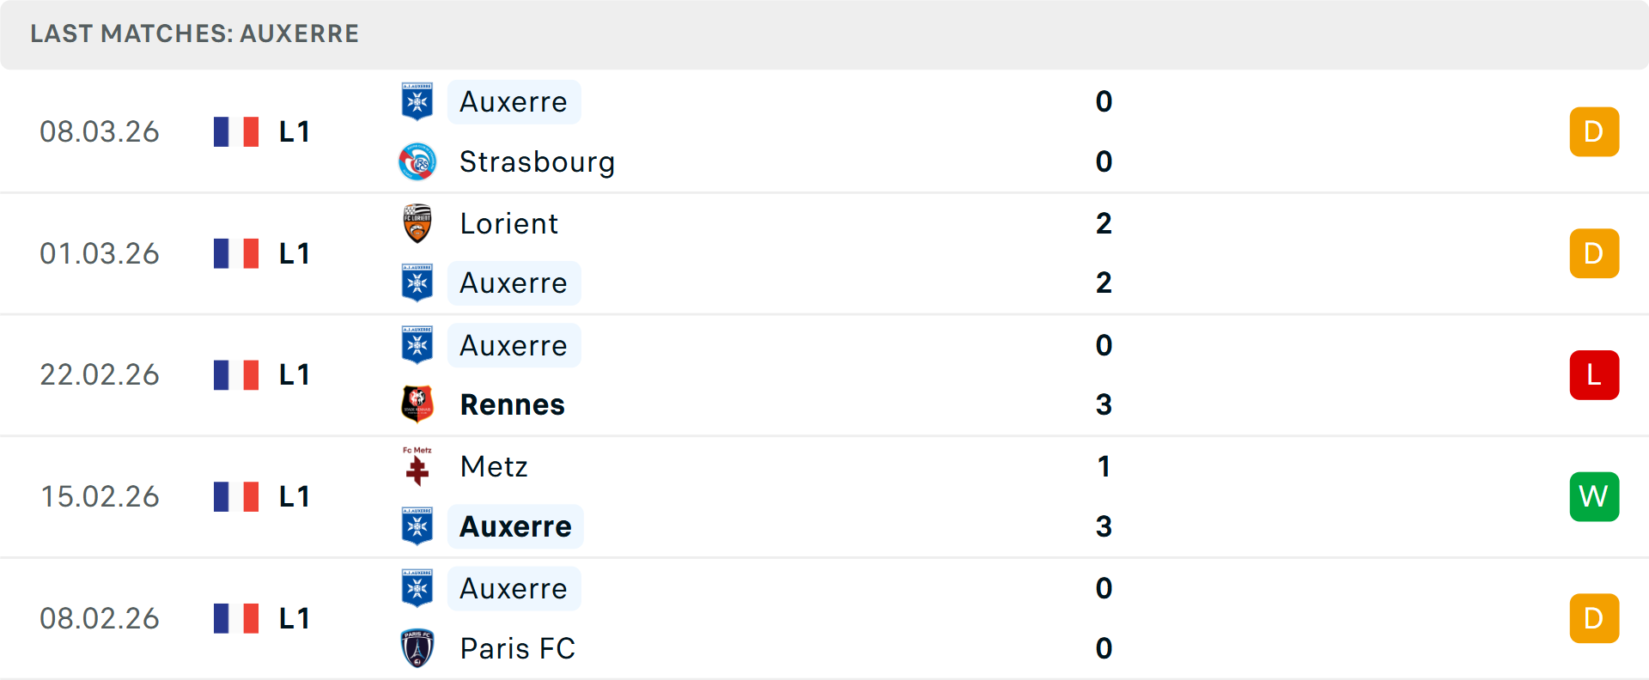Open the 08.02.26 match date row
This screenshot has height=680, width=1649.
100,618
